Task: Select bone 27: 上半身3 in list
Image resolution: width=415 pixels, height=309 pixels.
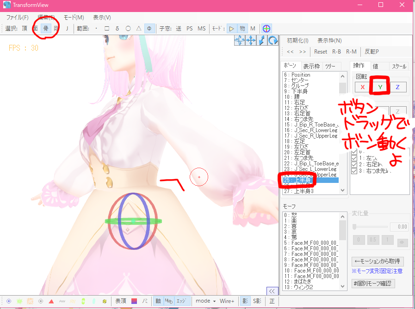Action: [311, 191]
